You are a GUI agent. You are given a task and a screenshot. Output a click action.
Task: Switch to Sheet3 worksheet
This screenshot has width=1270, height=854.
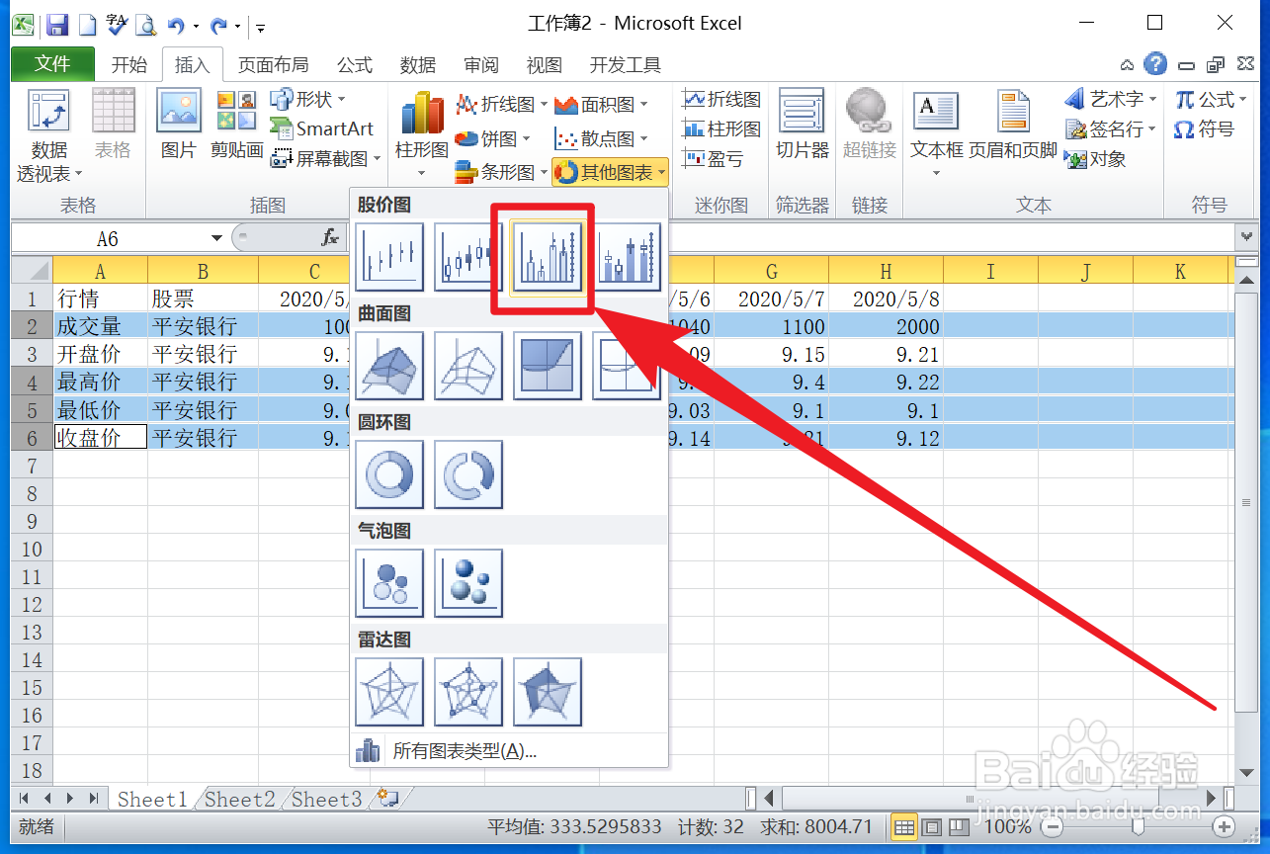[327, 800]
